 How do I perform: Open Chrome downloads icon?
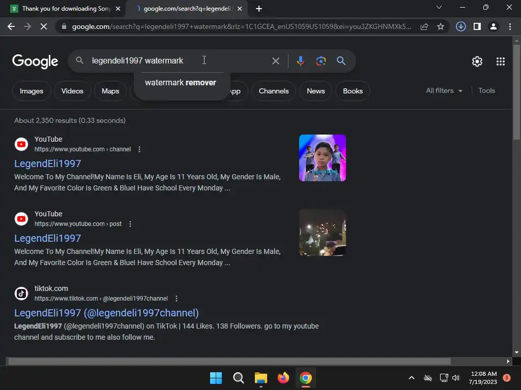pos(460,26)
